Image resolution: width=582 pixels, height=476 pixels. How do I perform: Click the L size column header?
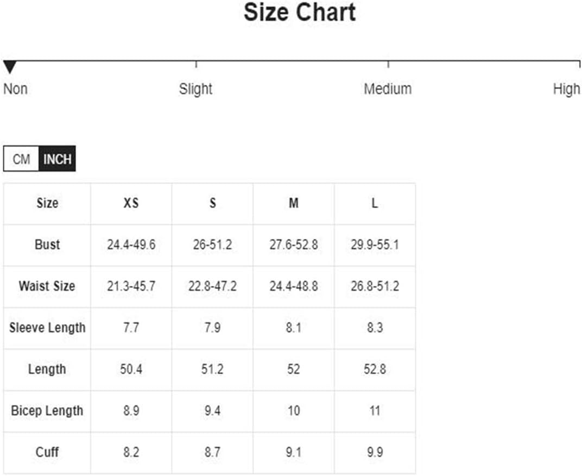375,203
